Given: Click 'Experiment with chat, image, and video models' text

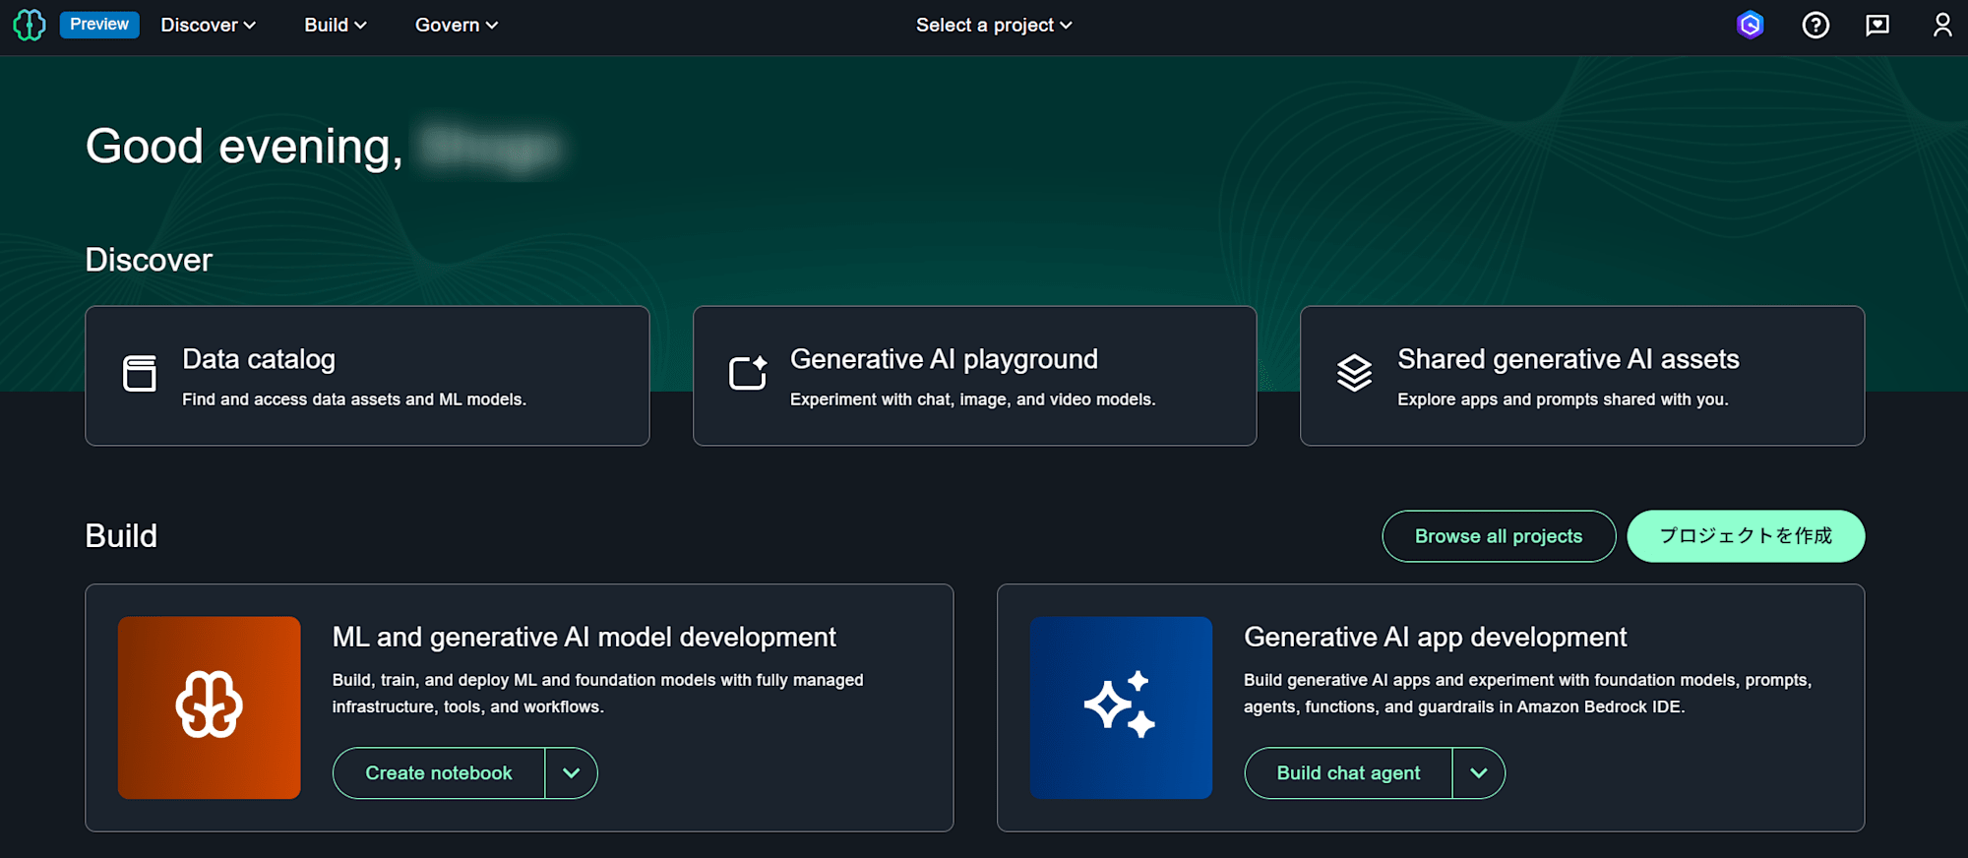Looking at the screenshot, I should [973, 399].
